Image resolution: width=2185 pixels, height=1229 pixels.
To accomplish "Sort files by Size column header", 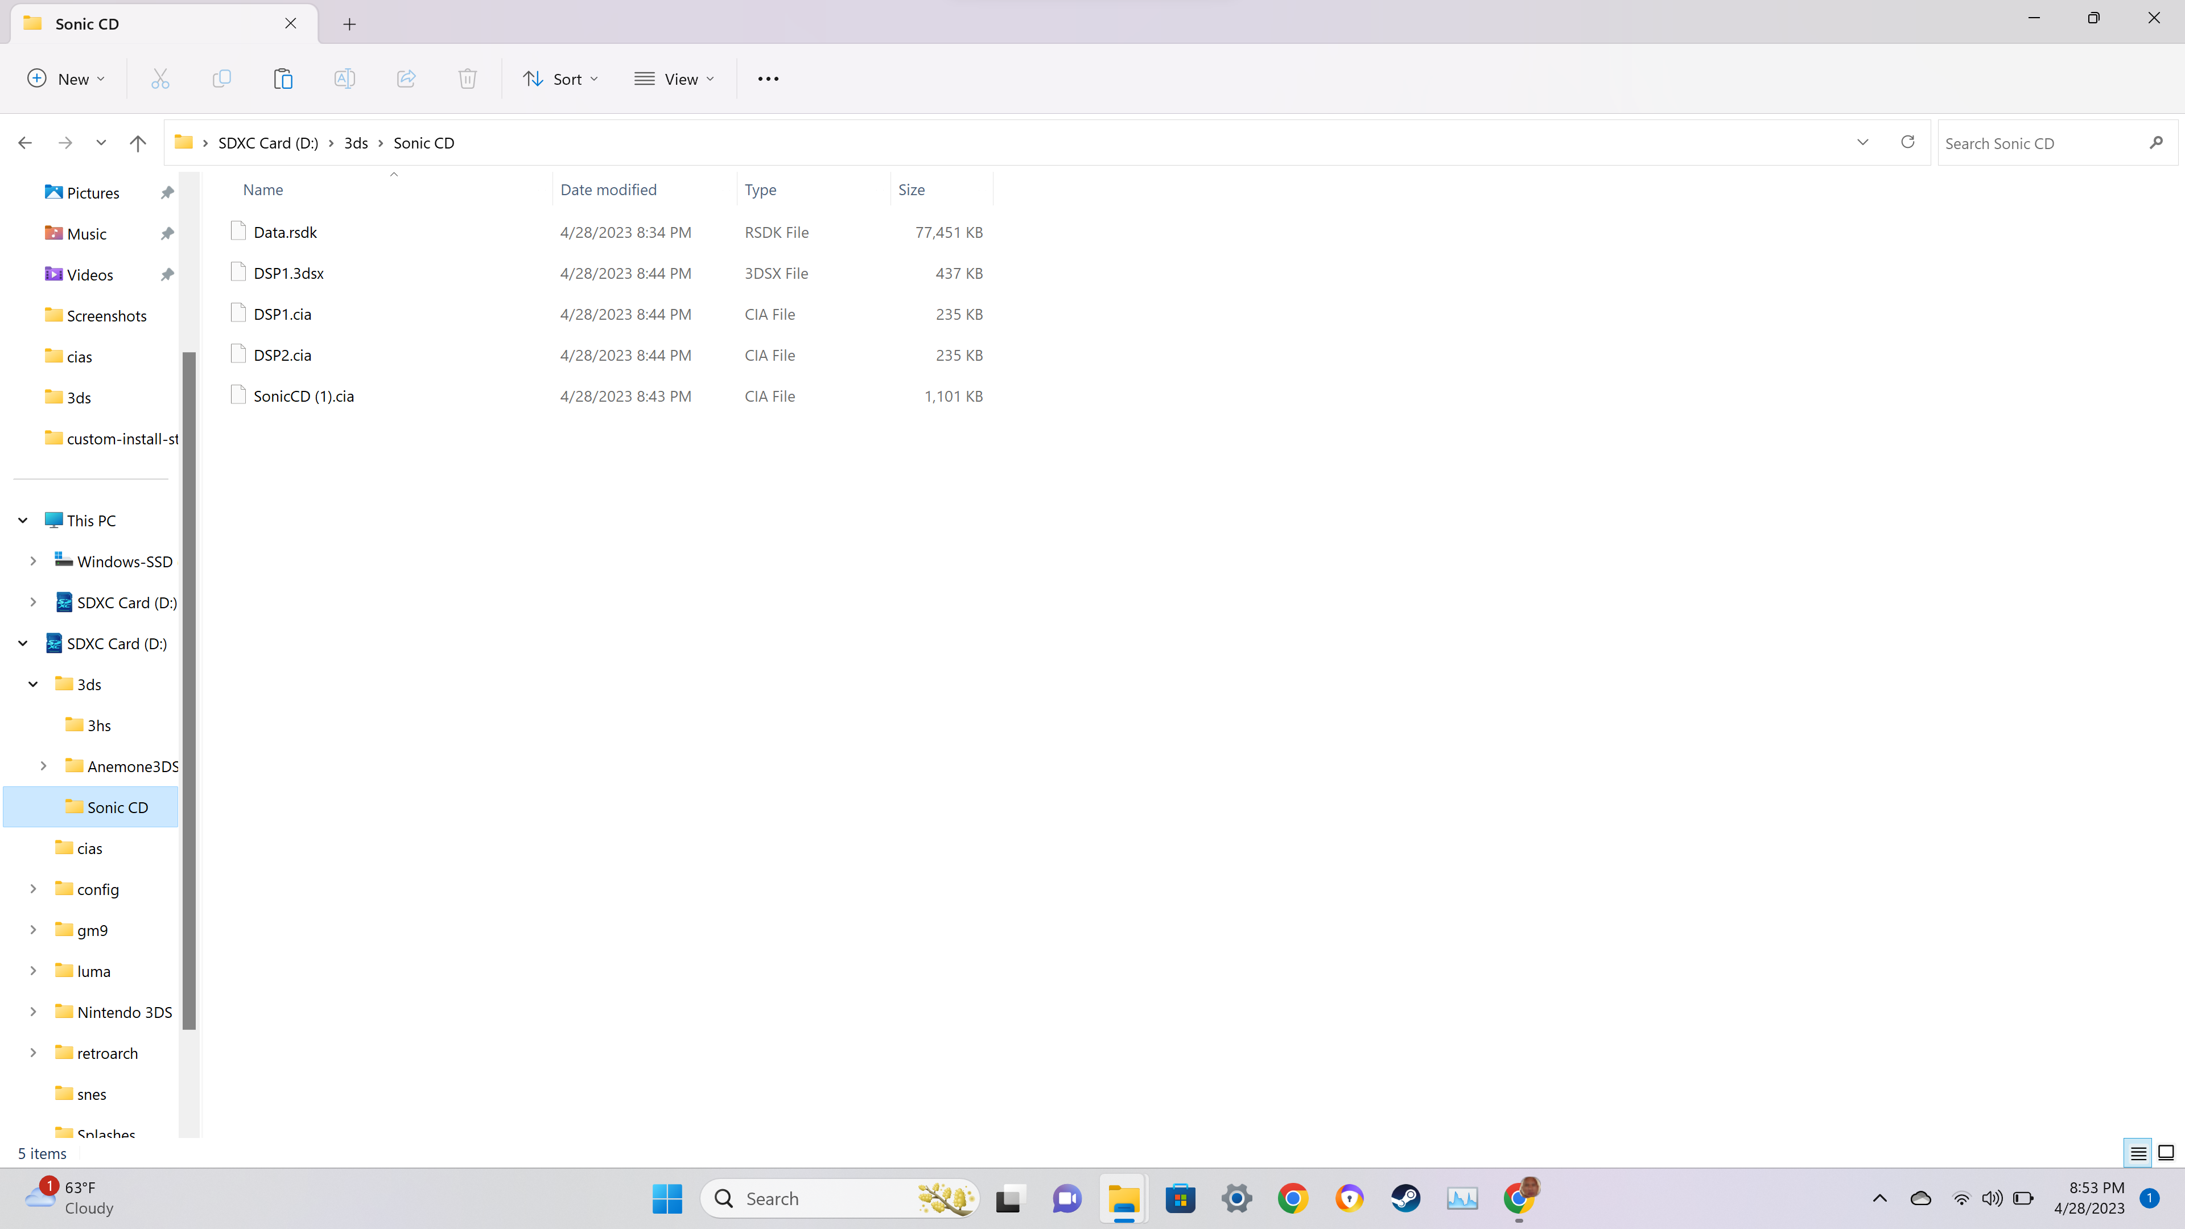I will [911, 190].
